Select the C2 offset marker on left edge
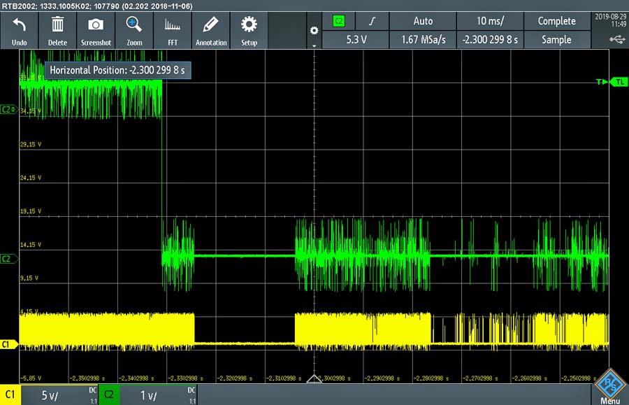 click(9, 109)
